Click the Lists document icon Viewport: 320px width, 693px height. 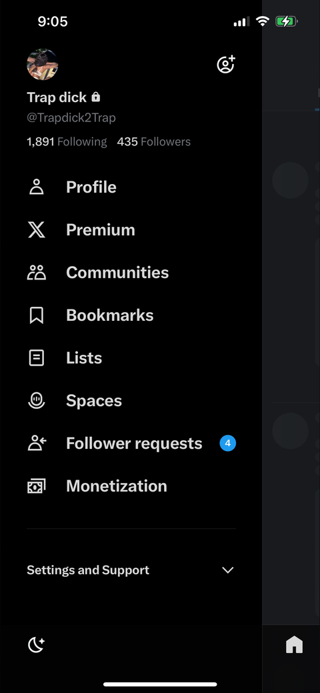36,358
